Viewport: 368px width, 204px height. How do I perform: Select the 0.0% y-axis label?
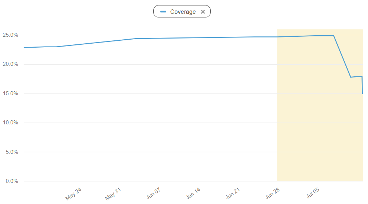(x=12, y=181)
